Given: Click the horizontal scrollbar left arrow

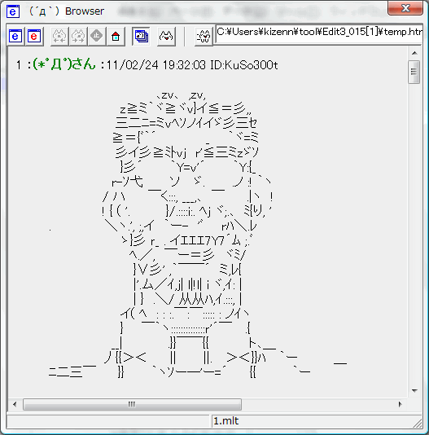Looking at the screenshot, I should coord(15,404).
